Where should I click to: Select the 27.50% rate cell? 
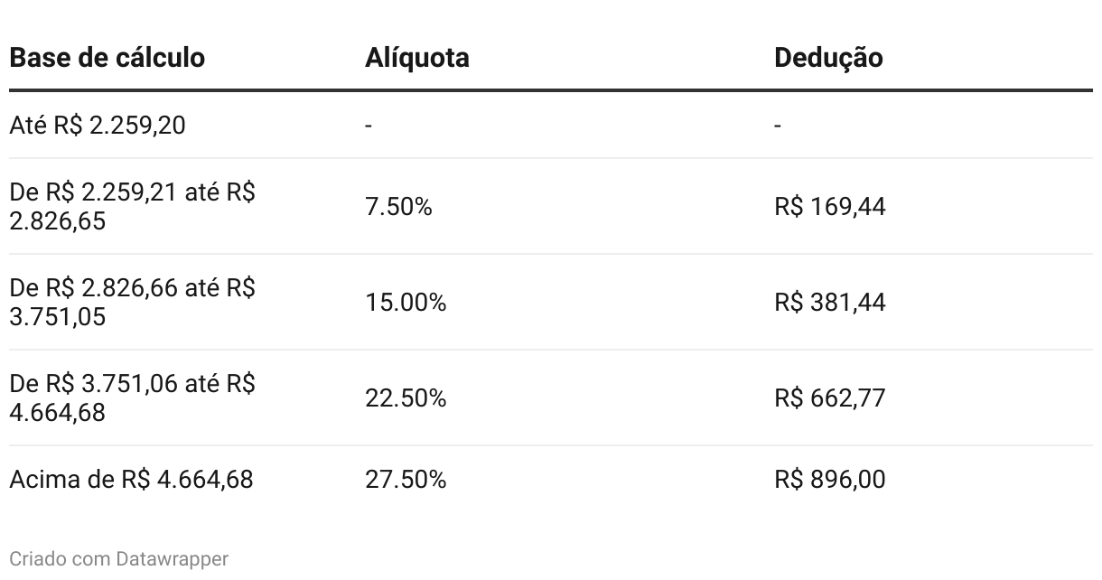[x=406, y=479]
